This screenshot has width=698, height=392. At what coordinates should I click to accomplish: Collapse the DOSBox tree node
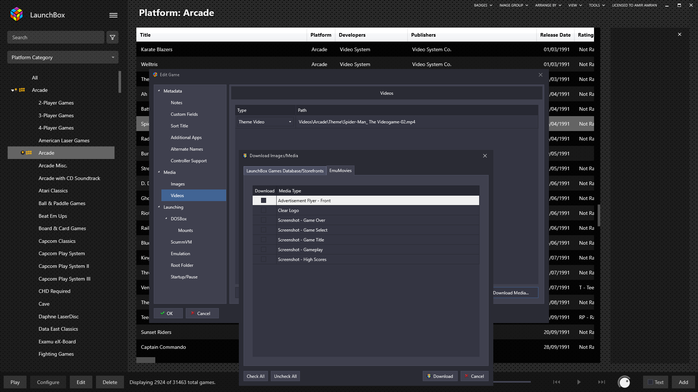pyautogui.click(x=166, y=219)
